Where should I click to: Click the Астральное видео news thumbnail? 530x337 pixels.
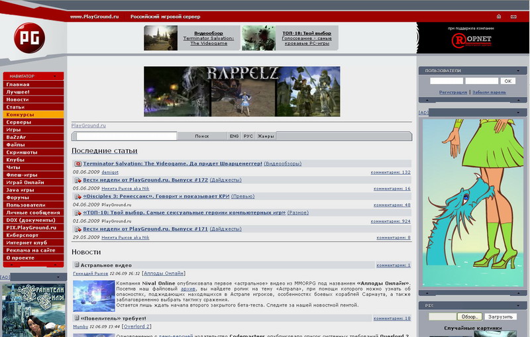[94, 296]
